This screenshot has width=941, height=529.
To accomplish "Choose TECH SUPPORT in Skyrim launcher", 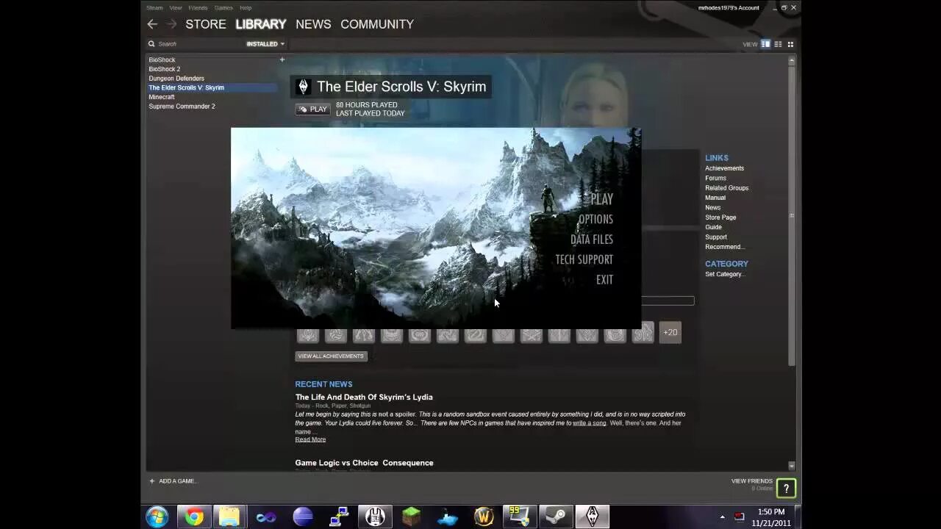I will (584, 259).
